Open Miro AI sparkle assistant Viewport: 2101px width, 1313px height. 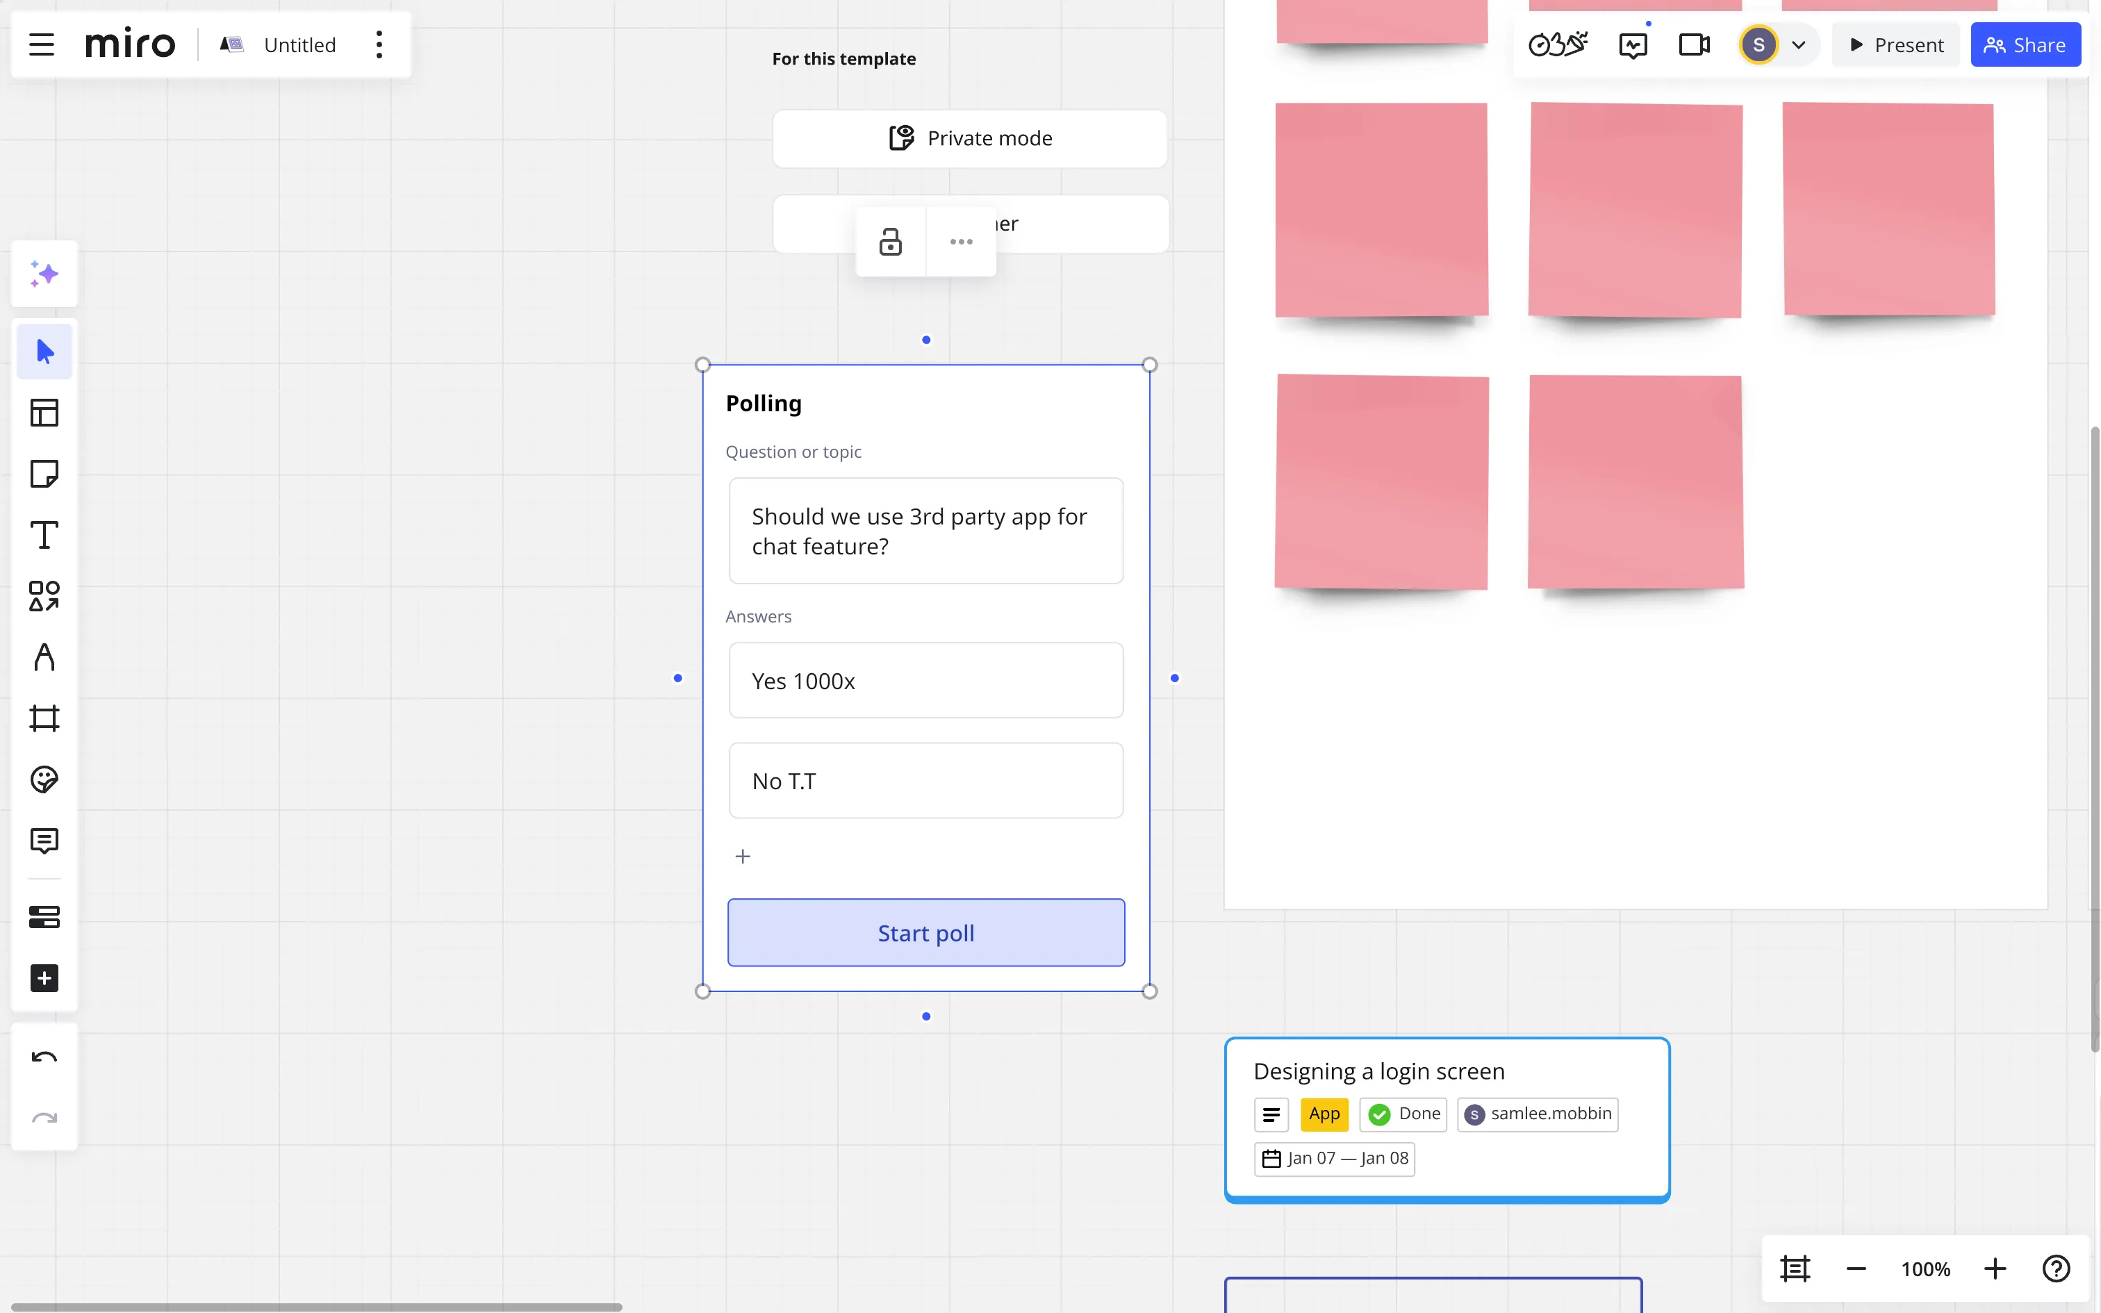(x=44, y=274)
